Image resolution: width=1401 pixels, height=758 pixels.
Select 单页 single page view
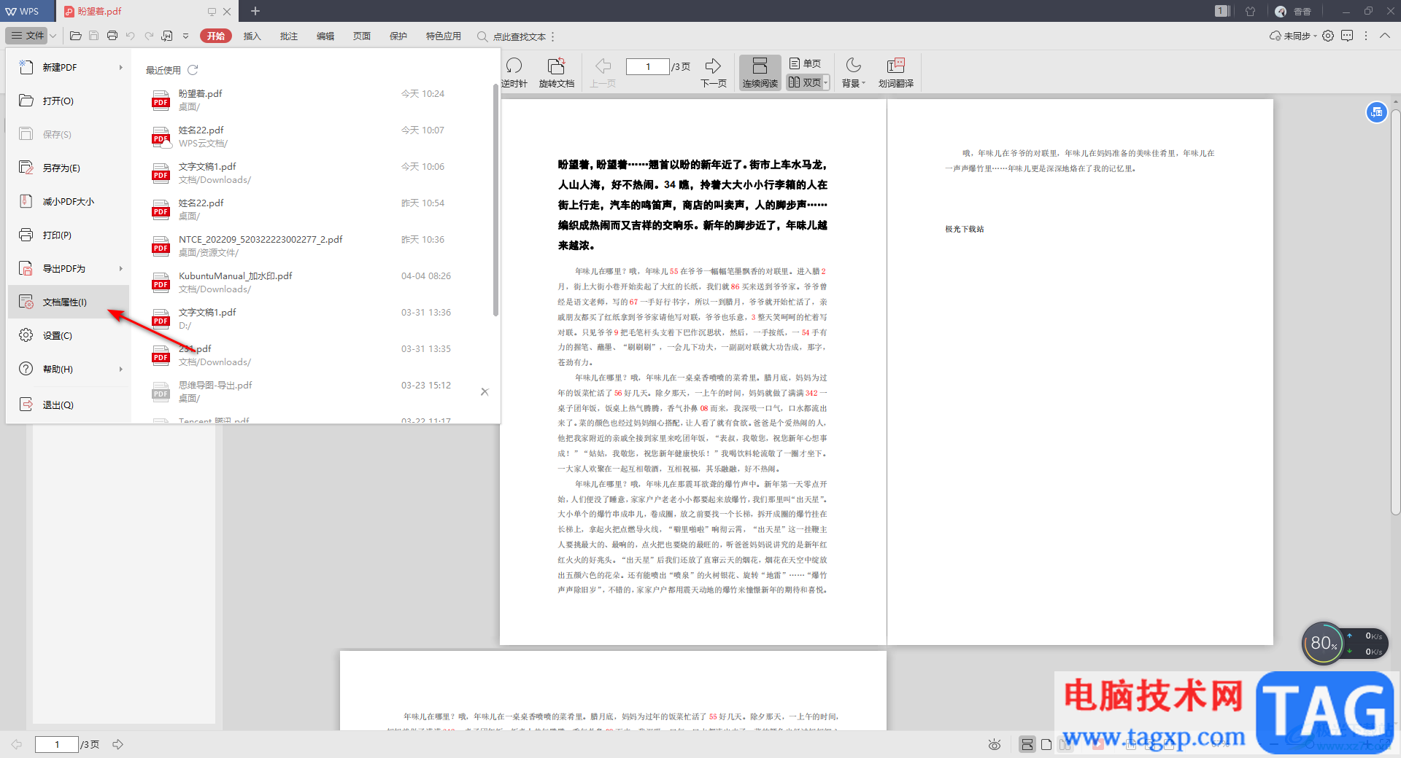tap(806, 63)
